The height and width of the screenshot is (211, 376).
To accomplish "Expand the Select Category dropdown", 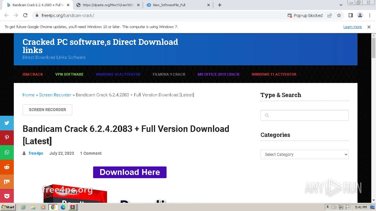I will (x=305, y=154).
